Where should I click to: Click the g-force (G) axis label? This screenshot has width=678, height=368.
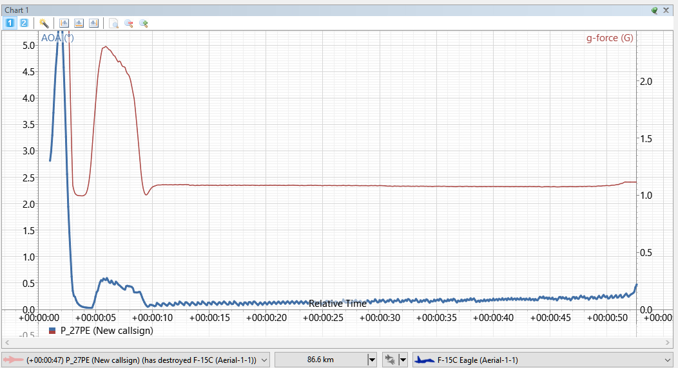[x=610, y=38]
